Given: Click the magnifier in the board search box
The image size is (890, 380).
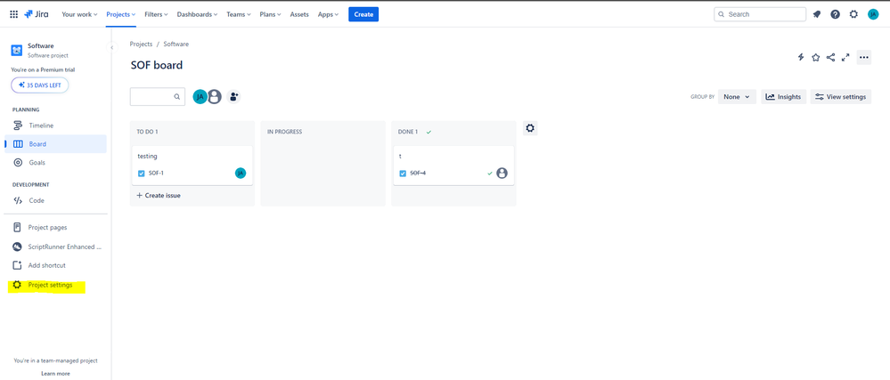Looking at the screenshot, I should coord(177,97).
